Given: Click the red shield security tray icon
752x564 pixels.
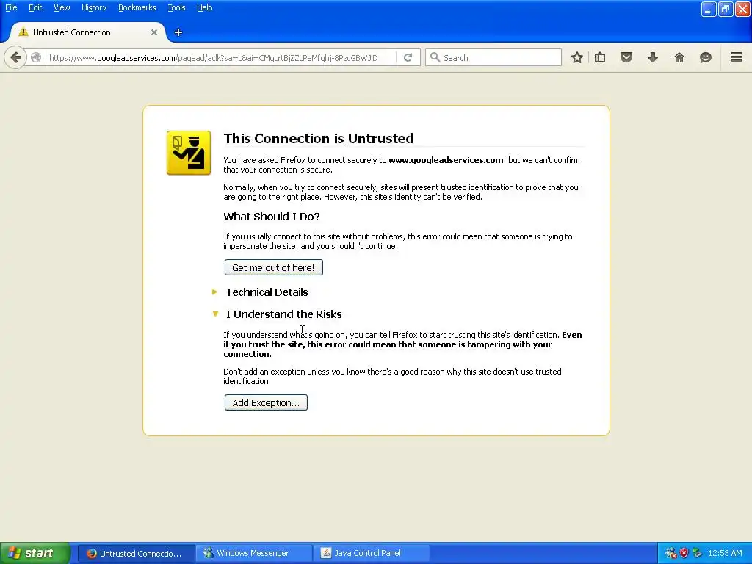Looking at the screenshot, I should click(x=684, y=553).
